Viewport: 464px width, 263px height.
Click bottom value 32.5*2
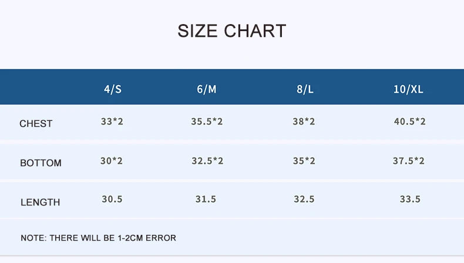[207, 161]
